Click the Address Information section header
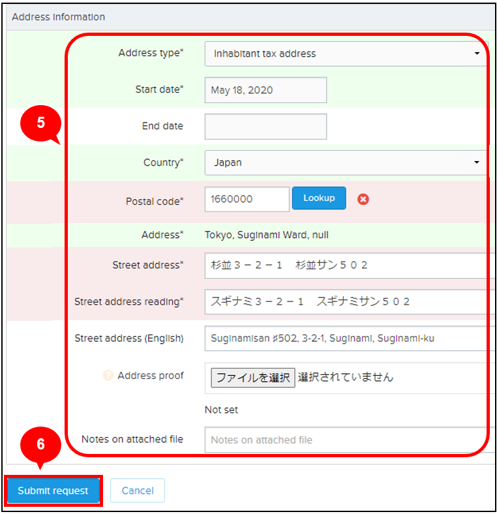Viewport: 497px width, 514px height. [x=59, y=17]
